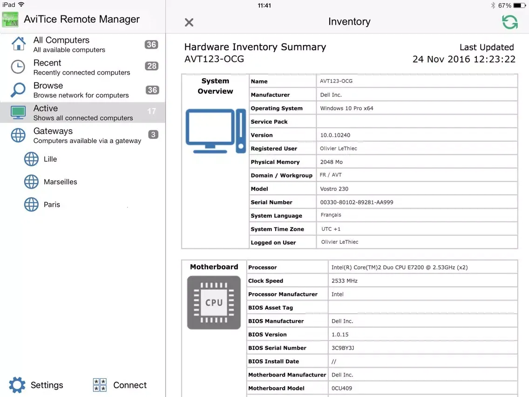Click the System Language value Français
This screenshot has width=529, height=397.
331,215
